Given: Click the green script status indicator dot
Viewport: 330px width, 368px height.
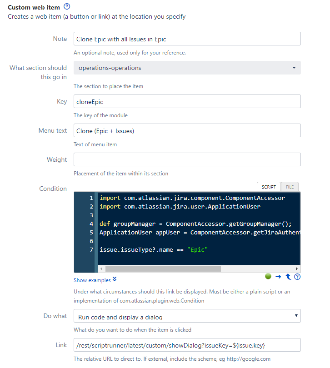Looking at the screenshot, I should pos(268,276).
